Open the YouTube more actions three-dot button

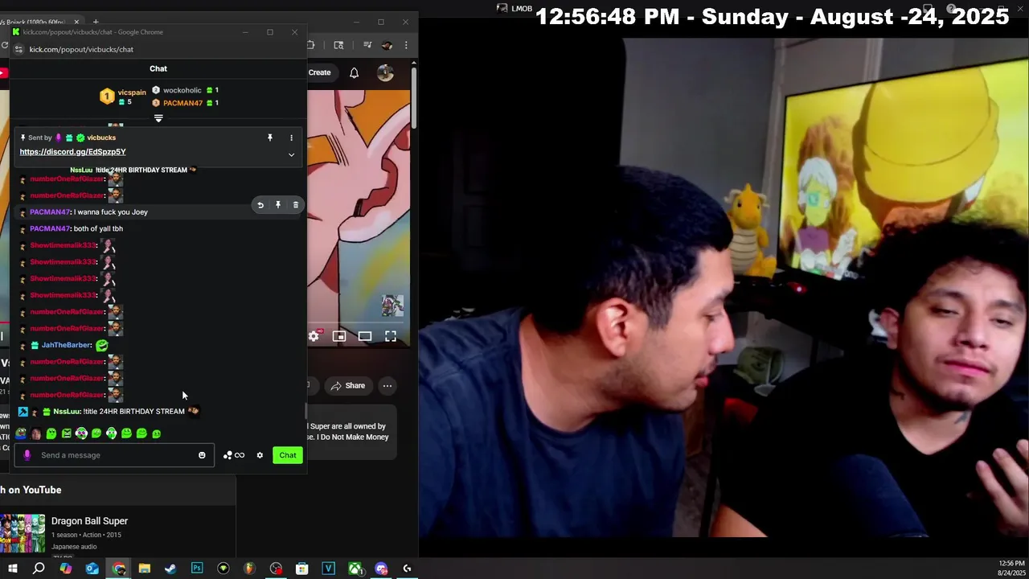tap(387, 386)
